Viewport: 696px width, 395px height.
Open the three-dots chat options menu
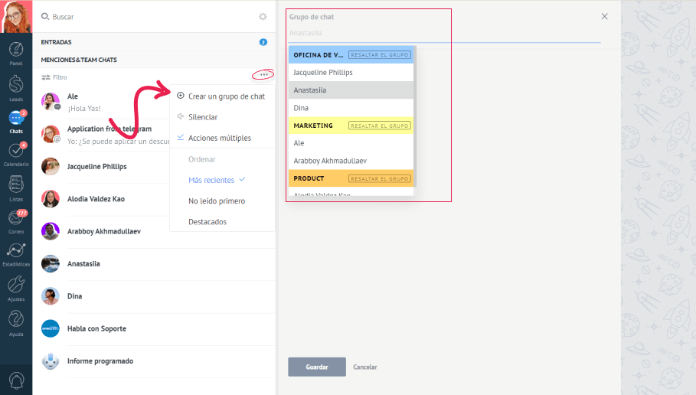coord(263,75)
